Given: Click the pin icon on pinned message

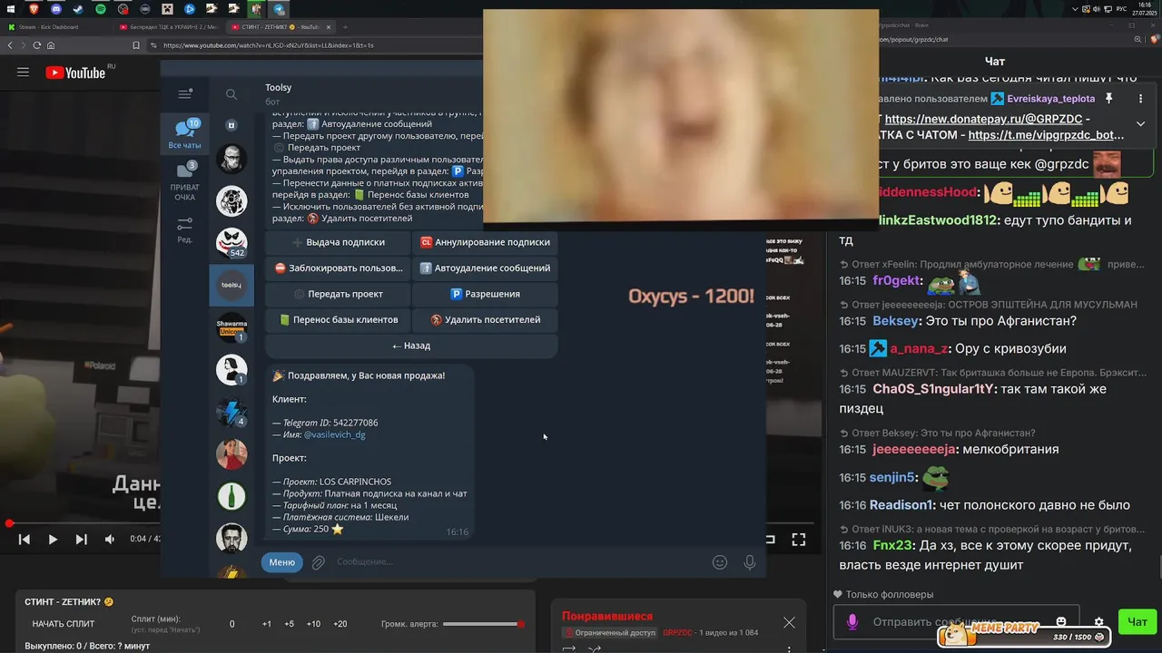Looking at the screenshot, I should 1108,98.
